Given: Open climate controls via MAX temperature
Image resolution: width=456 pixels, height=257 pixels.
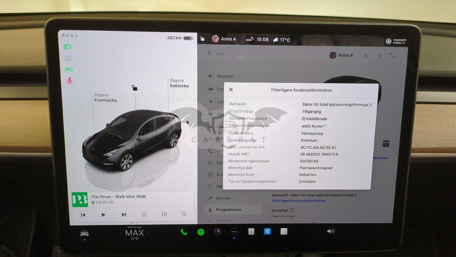Looking at the screenshot, I should click(x=135, y=233).
